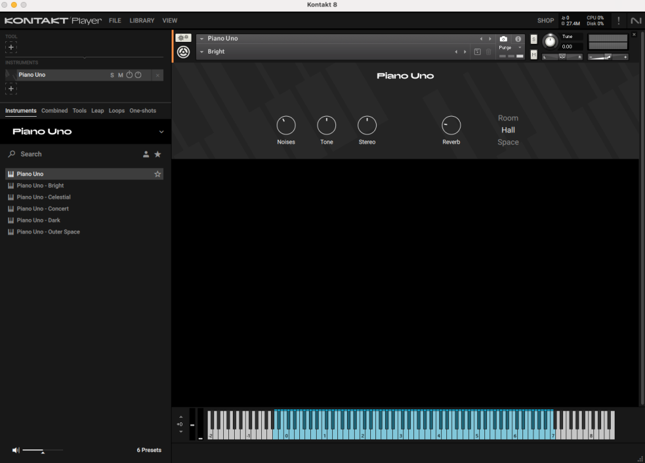Adjust the instrument volume slider
Screen dimensions: 645x463
point(608,57)
